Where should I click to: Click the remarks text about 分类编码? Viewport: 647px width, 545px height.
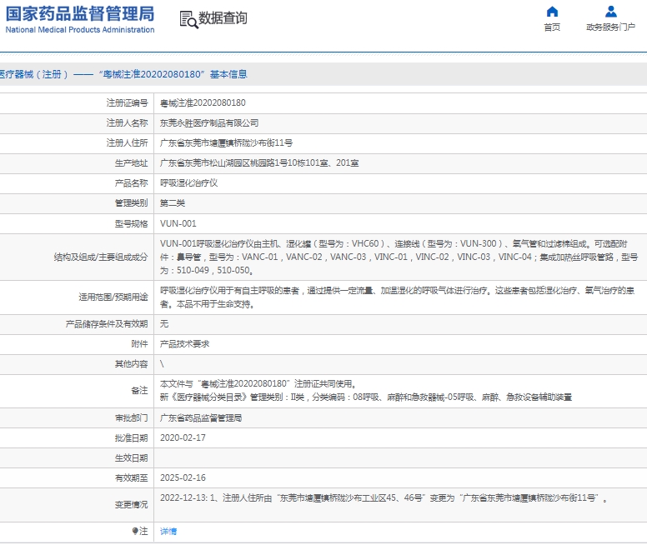[365, 397]
